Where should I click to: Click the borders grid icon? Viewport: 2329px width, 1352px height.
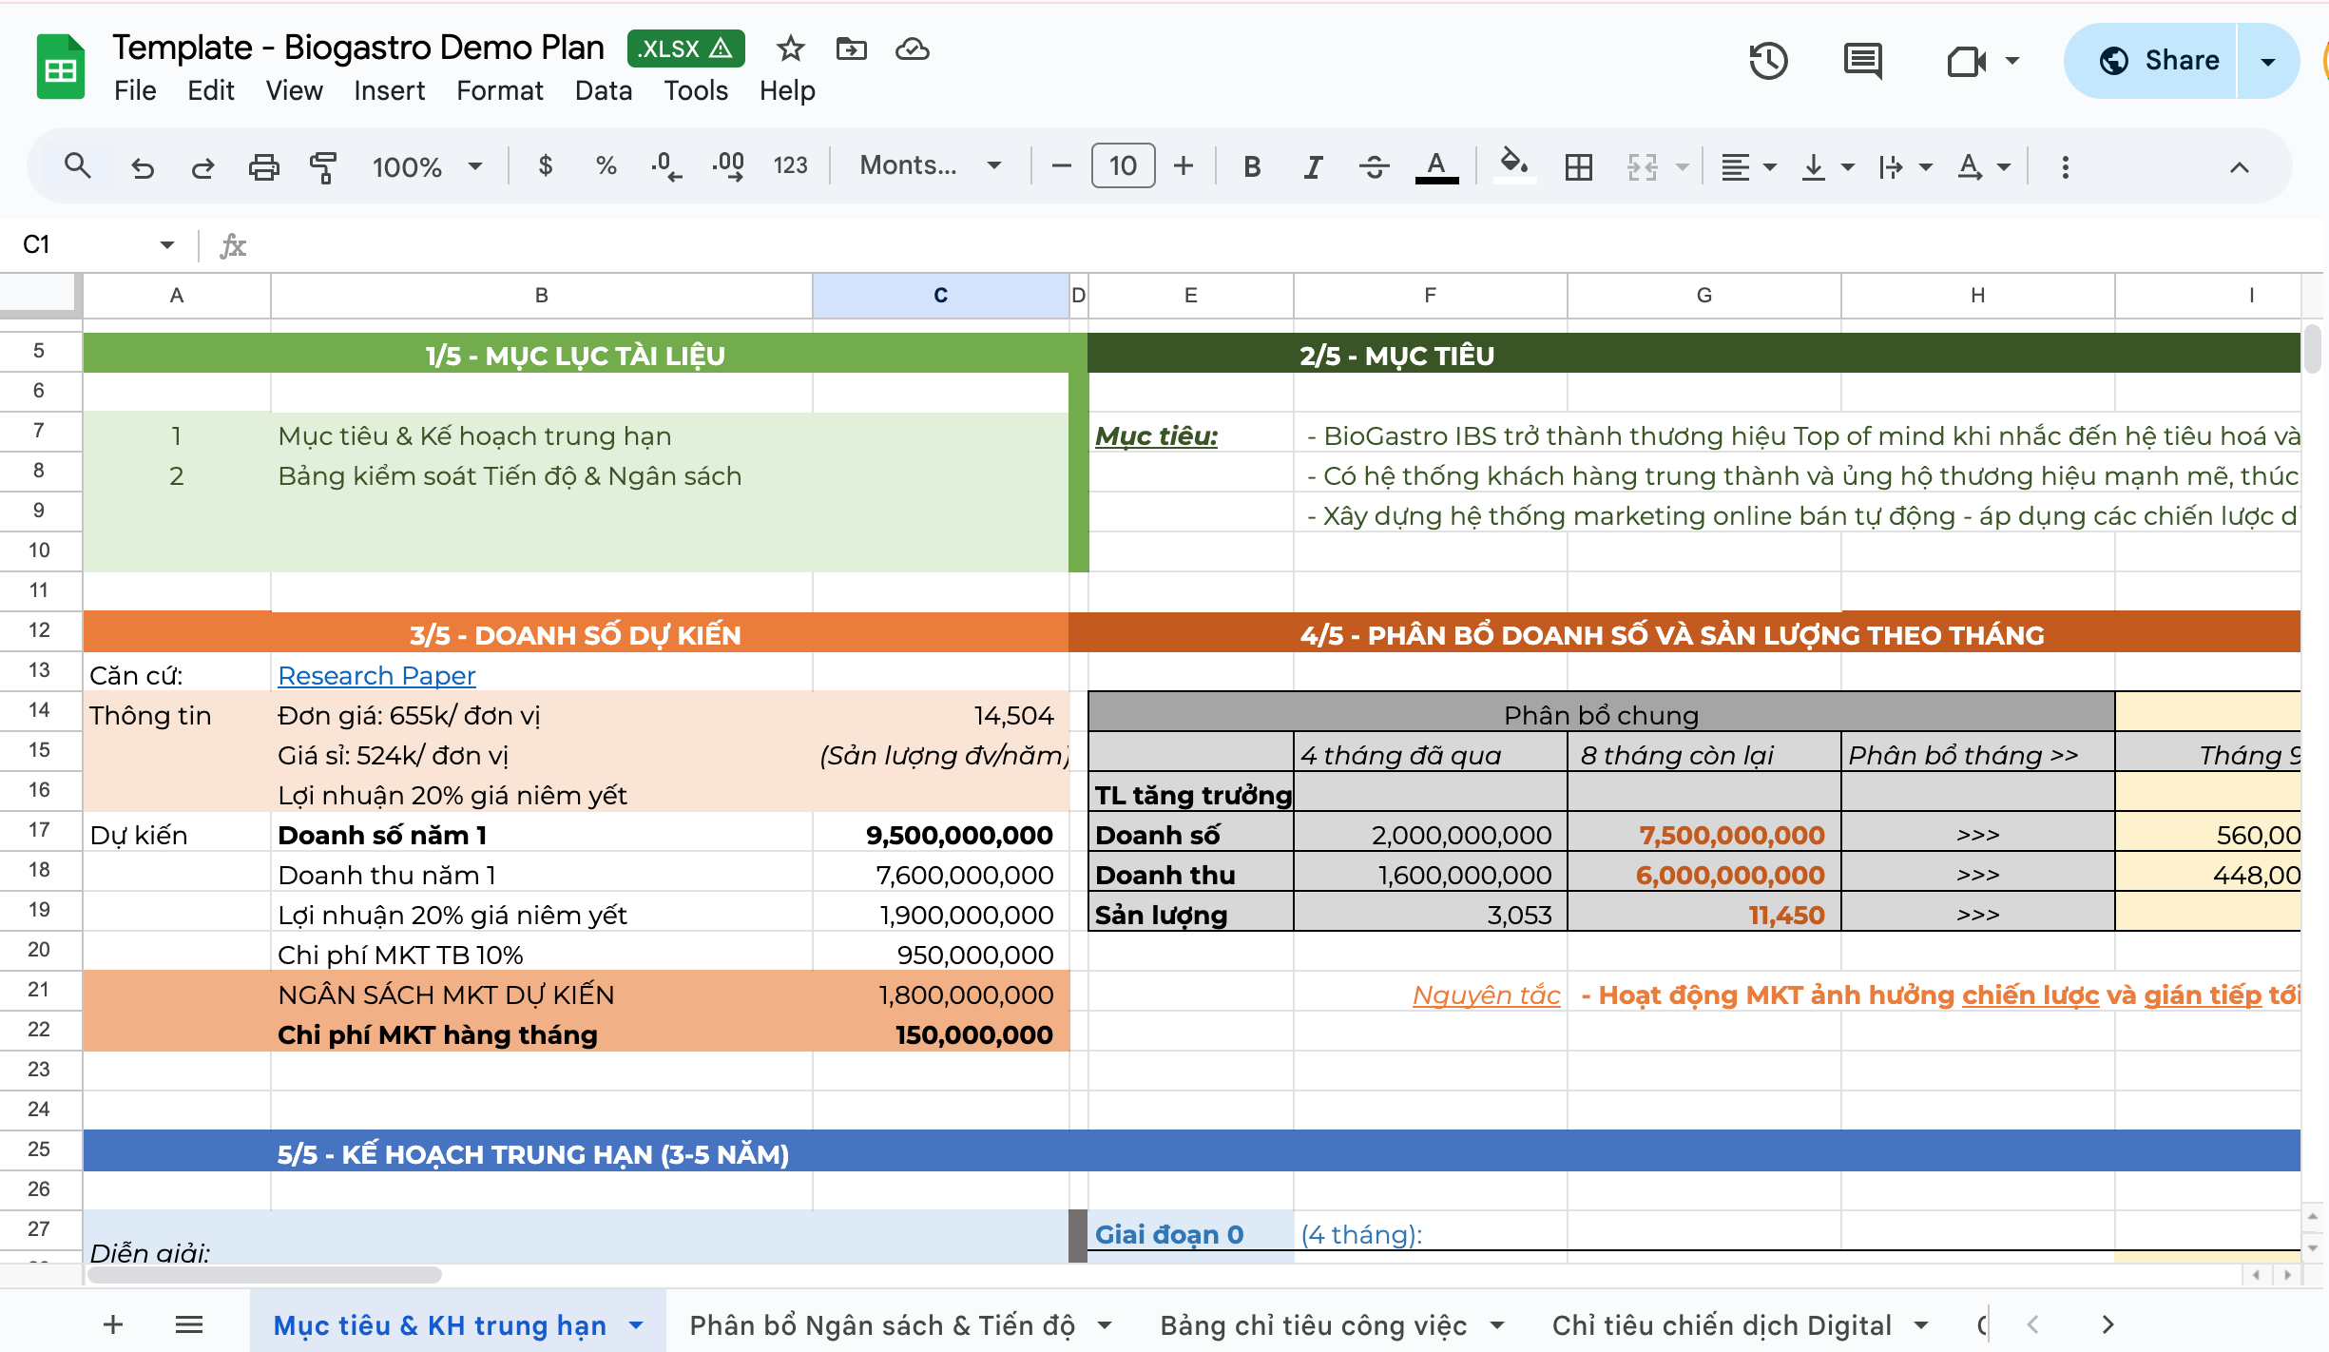pos(1578,167)
